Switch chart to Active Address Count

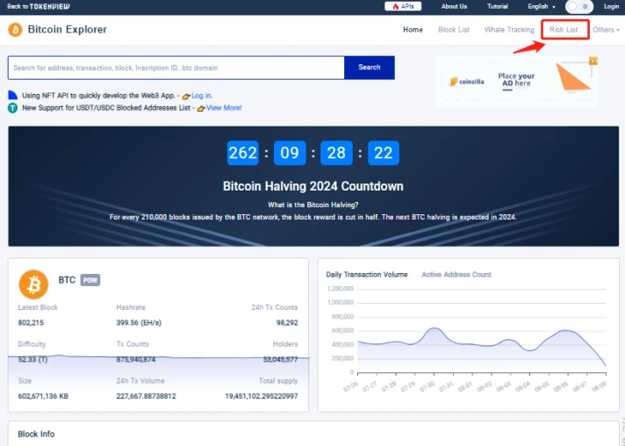pyautogui.click(x=456, y=274)
